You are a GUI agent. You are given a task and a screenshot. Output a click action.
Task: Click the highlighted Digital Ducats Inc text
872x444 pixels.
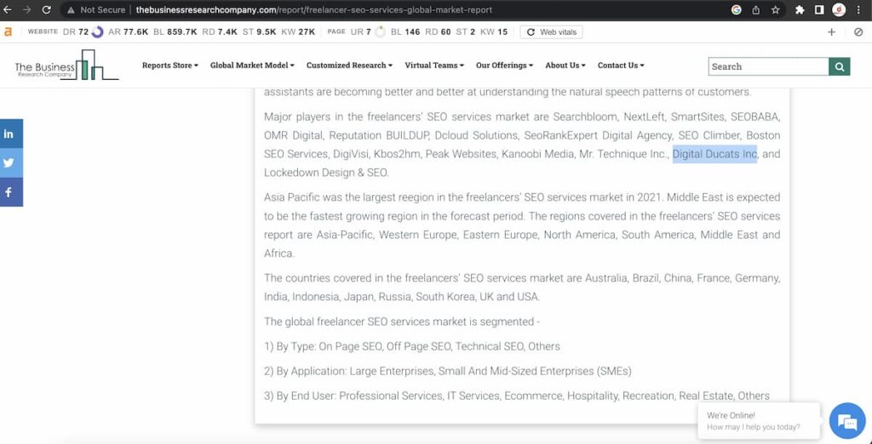click(714, 154)
